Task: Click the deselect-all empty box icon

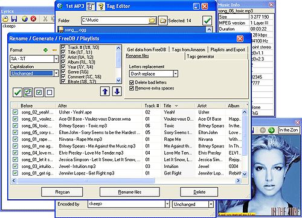Action: point(50,92)
